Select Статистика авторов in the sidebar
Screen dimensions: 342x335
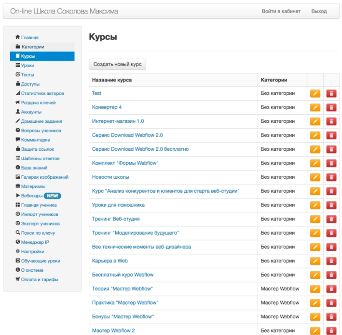pyautogui.click(x=42, y=94)
